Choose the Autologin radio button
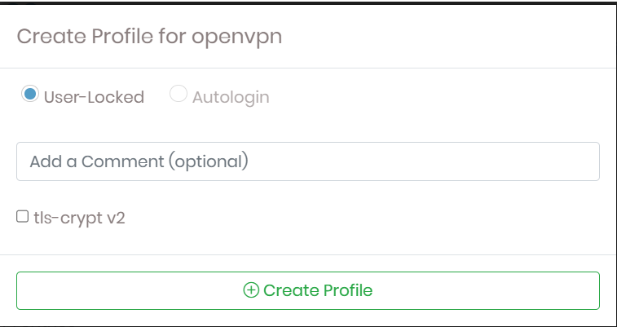 point(178,95)
